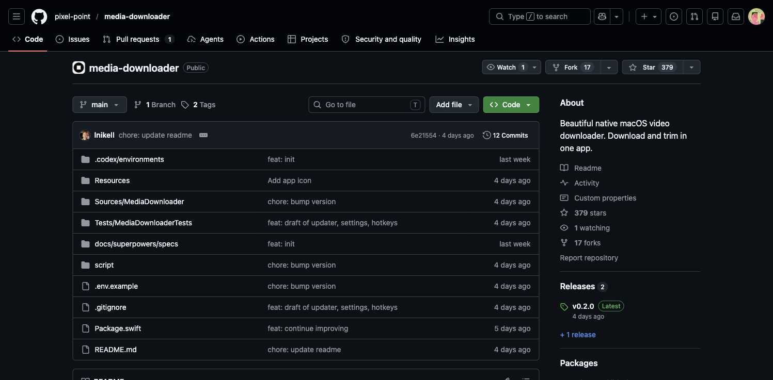Toggle Watch on the repository
This screenshot has height=380, width=773.
click(x=506, y=68)
